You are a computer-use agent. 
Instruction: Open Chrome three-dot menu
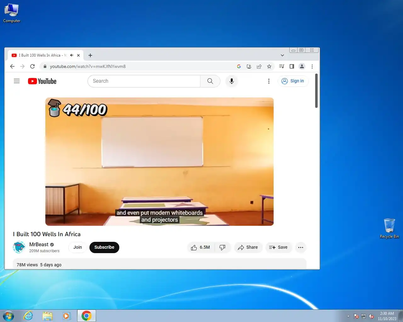[x=312, y=66]
